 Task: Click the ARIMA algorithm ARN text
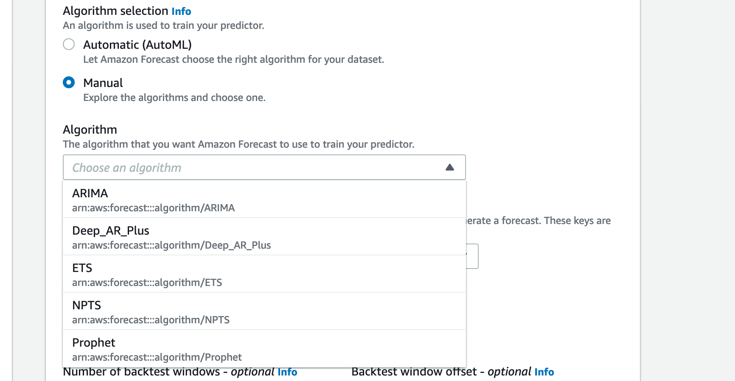[153, 208]
